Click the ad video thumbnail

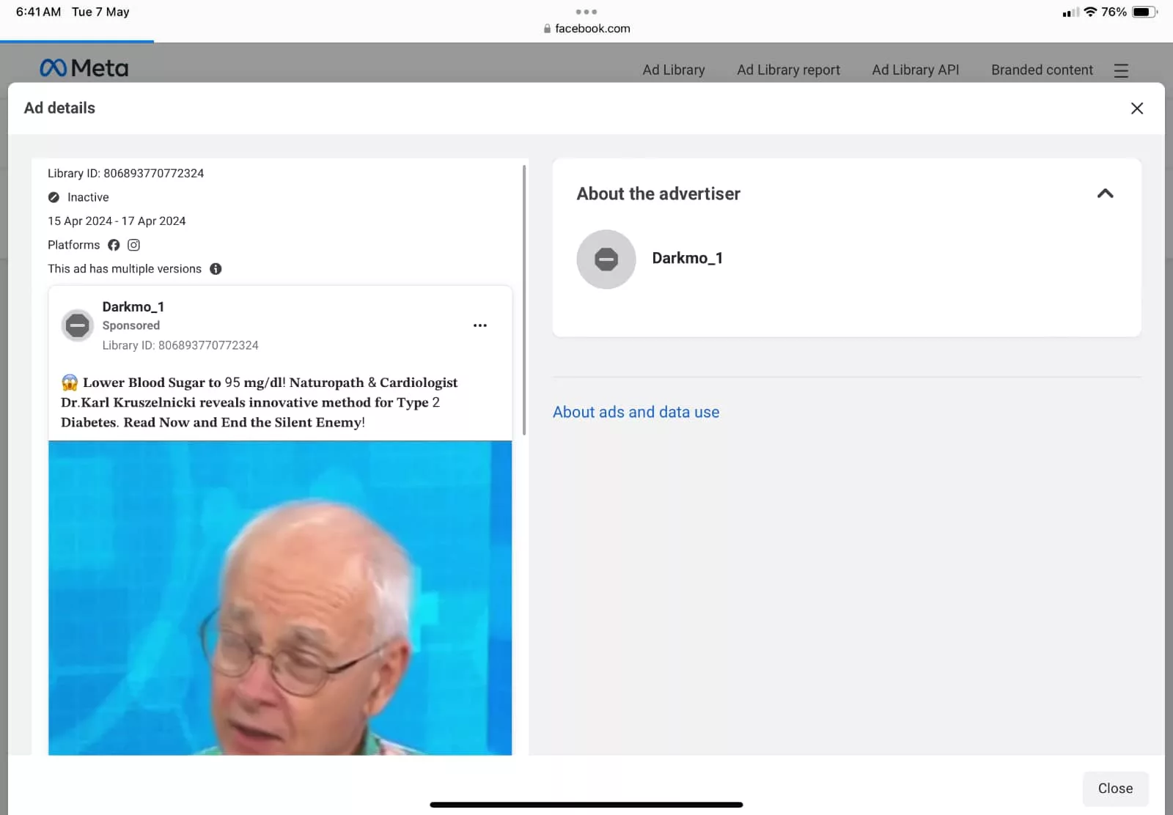tap(280, 597)
